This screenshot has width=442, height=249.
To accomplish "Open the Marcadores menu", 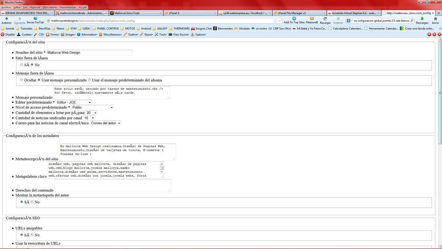I will coord(50,7).
